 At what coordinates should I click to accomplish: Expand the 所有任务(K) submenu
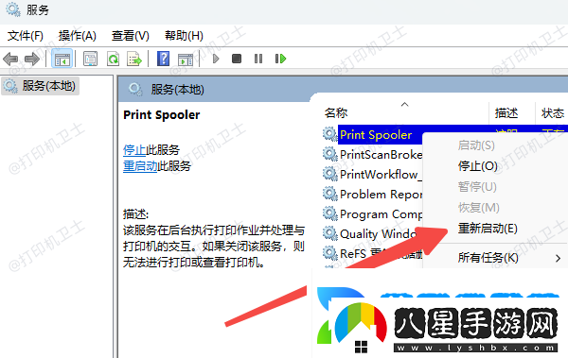tap(494, 258)
